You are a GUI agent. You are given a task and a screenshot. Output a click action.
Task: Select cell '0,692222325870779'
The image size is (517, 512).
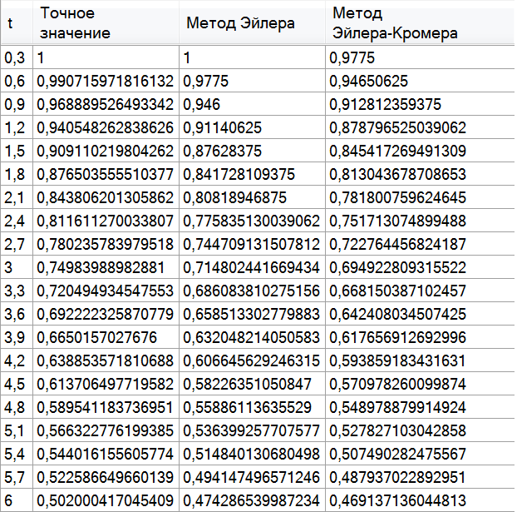[x=106, y=314]
